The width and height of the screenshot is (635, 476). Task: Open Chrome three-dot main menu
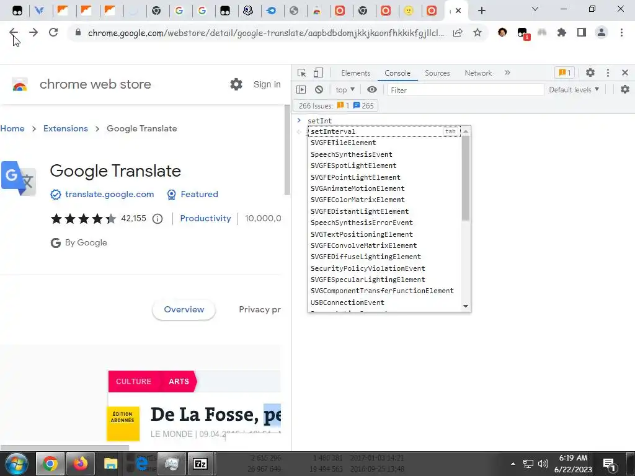[x=621, y=32]
